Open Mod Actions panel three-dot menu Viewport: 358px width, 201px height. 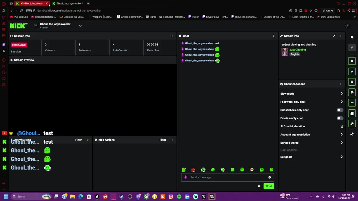[172, 140]
